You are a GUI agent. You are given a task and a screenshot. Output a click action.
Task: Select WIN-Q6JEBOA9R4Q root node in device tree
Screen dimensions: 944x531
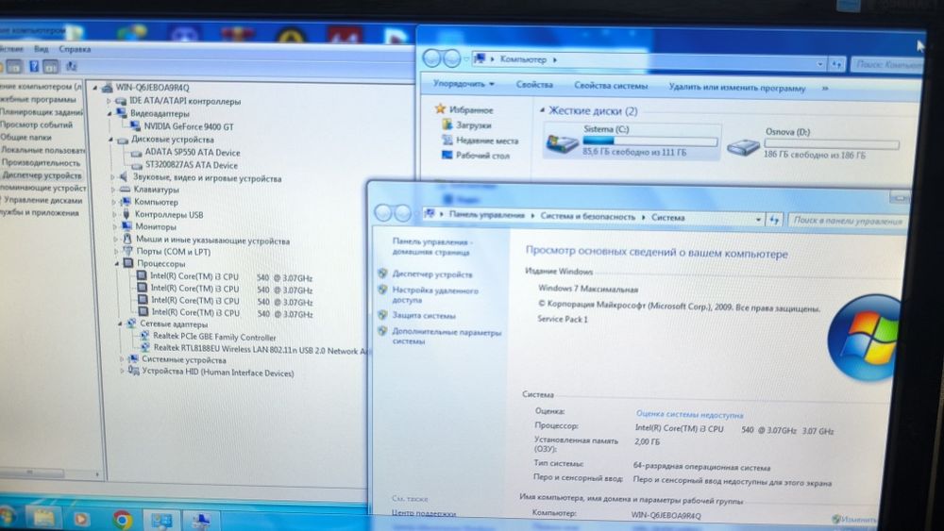tap(152, 88)
